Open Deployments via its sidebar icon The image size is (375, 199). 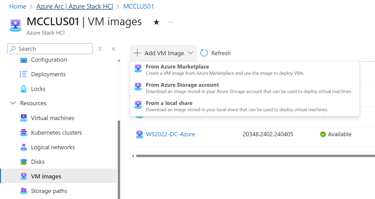[24, 74]
